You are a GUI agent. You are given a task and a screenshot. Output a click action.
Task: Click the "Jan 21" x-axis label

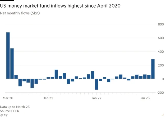coord(48,98)
